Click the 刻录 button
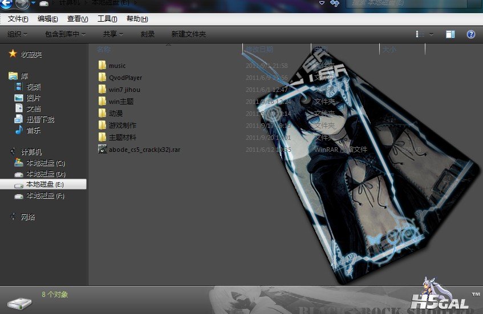 (148, 34)
